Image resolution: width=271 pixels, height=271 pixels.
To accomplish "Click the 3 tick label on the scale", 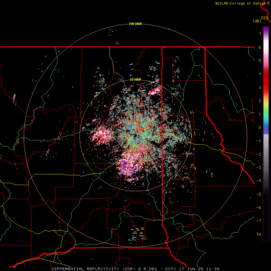I will tap(260, 87).
